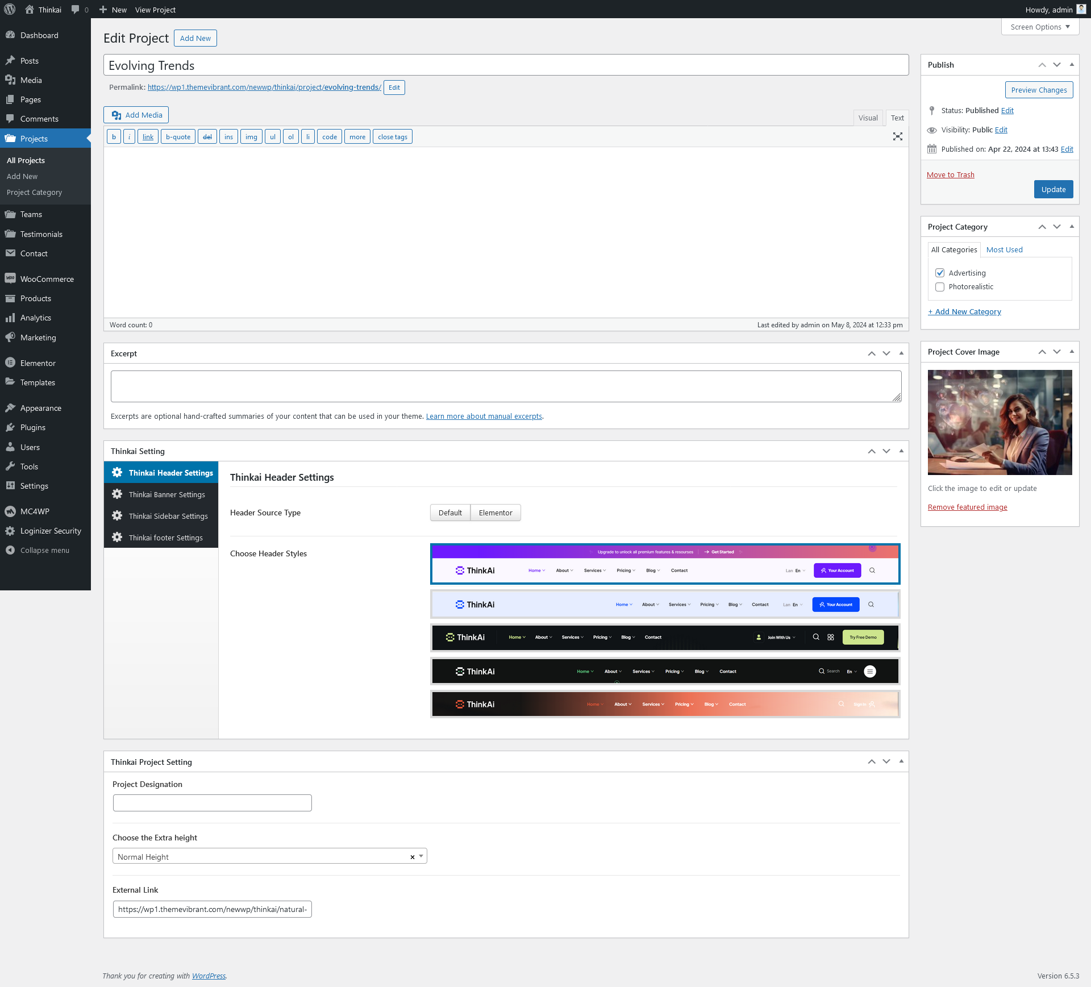Viewport: 1091px width, 987px height.
Task: Switch to the Visual editor tab
Action: 867,118
